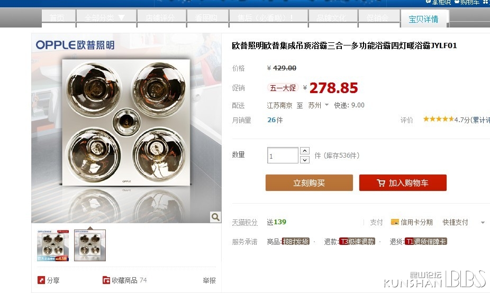Click the magnifier zoom icon on product image

[215, 217]
